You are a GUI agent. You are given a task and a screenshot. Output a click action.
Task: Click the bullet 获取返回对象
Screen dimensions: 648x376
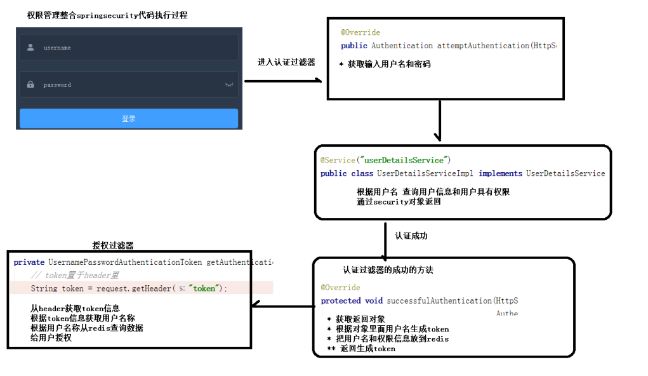pos(360,319)
